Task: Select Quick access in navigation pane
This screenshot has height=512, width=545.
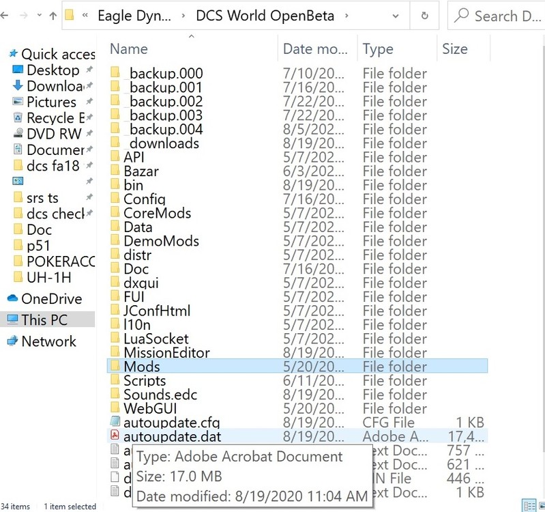Action: [x=51, y=54]
